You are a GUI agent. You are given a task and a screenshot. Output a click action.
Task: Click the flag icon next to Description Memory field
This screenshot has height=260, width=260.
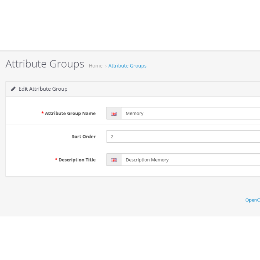tap(113, 160)
